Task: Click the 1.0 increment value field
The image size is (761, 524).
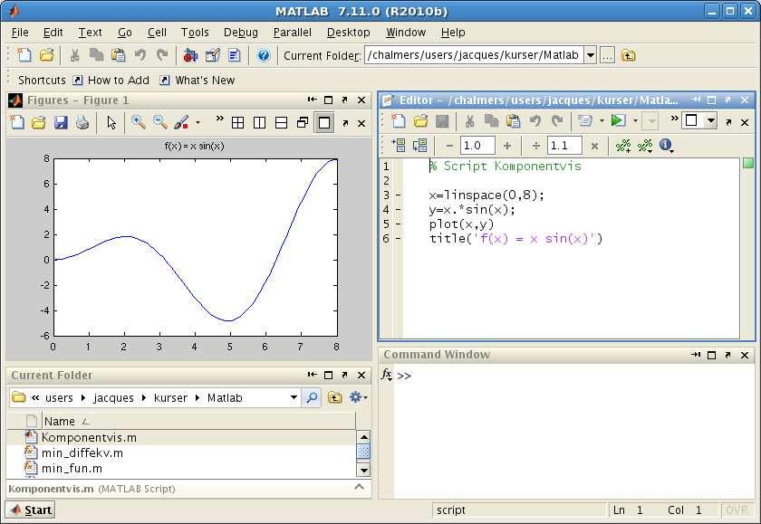Action: coord(477,146)
